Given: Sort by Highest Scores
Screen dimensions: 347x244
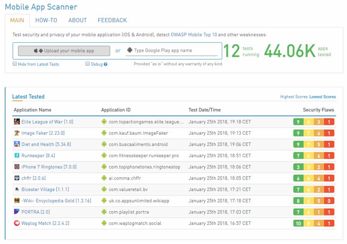Looking at the screenshot, I should click(x=294, y=97).
